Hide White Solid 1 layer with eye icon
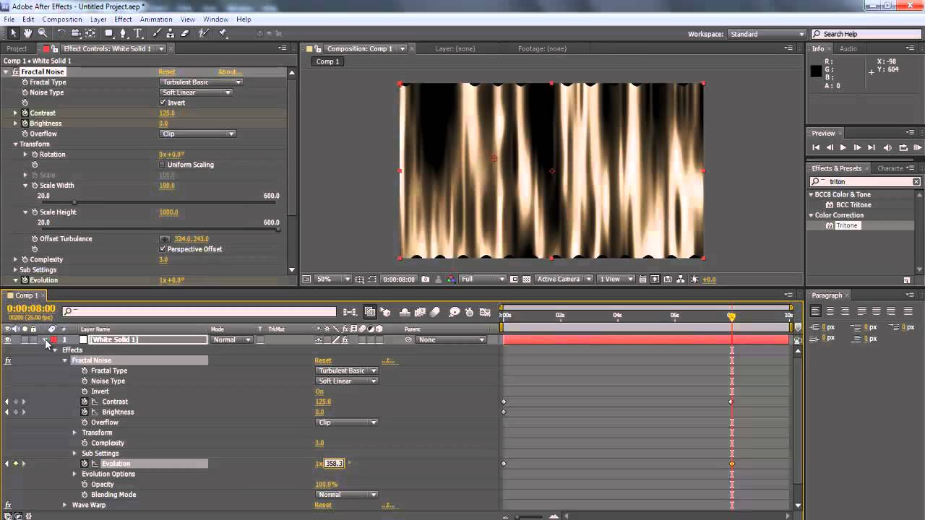The image size is (925, 520). pyautogui.click(x=7, y=340)
